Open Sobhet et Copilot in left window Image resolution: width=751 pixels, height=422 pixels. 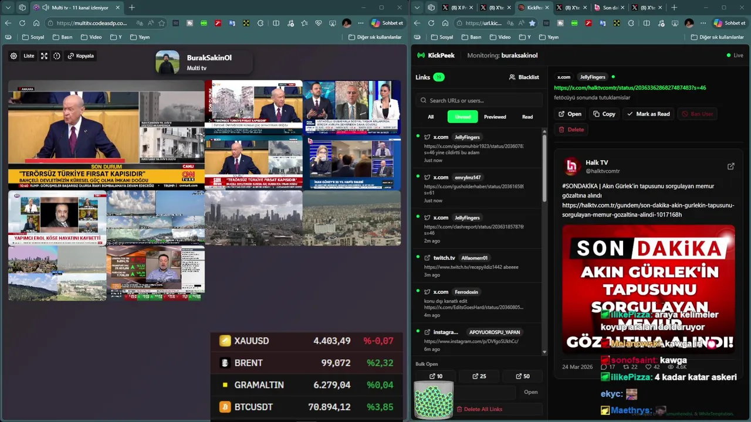tap(387, 23)
